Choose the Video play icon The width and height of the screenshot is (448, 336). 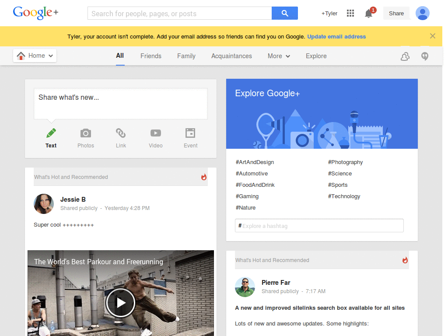tap(156, 133)
